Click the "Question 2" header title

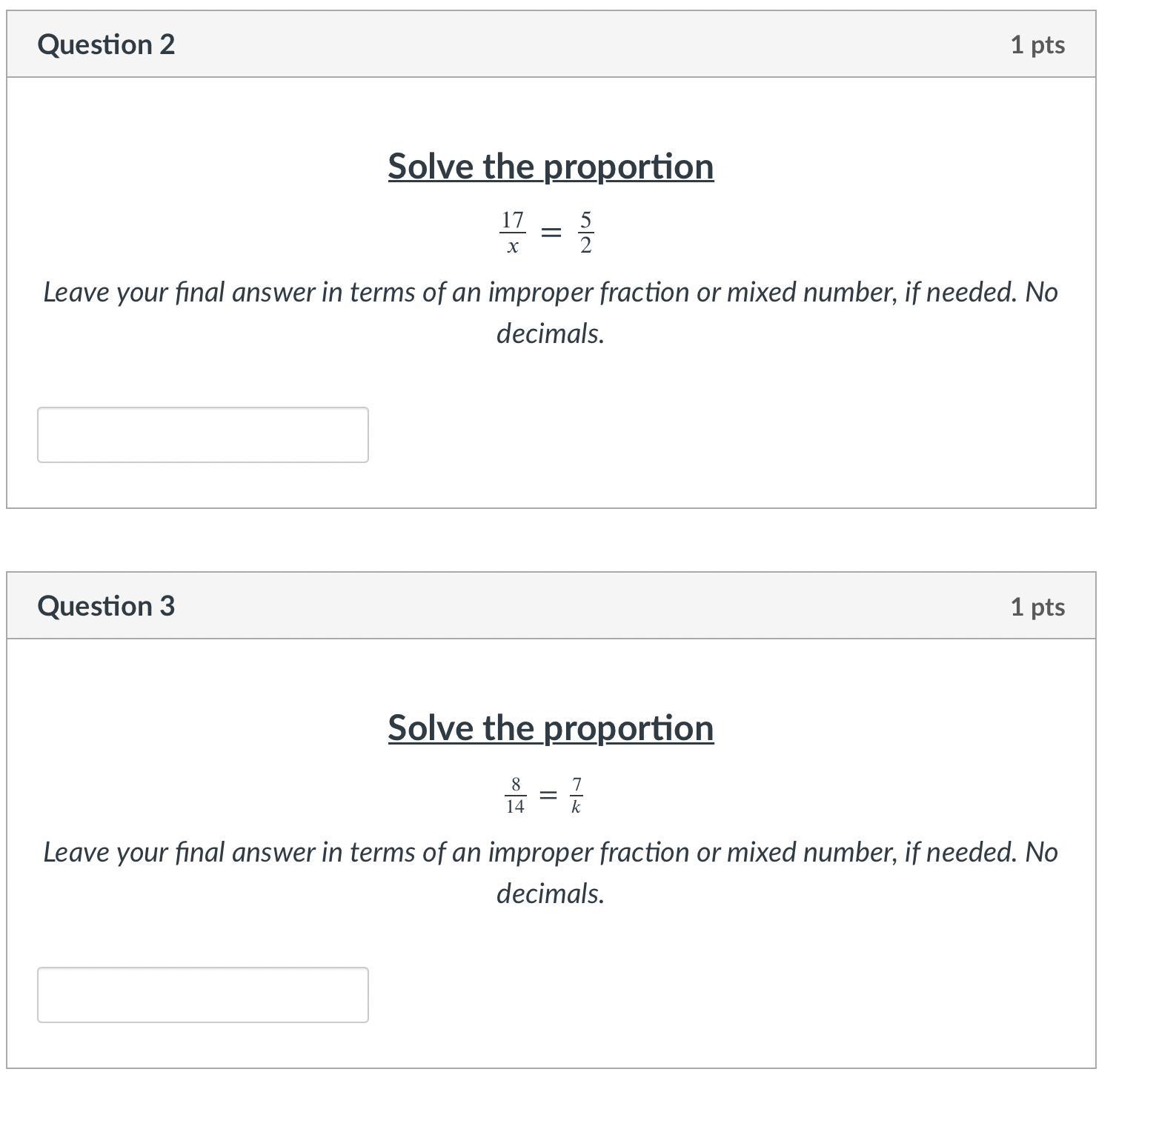click(106, 44)
